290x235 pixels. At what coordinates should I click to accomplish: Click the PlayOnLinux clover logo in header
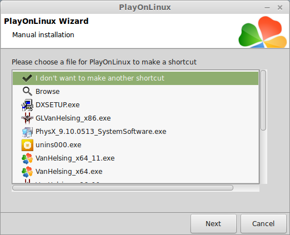tap(263, 32)
